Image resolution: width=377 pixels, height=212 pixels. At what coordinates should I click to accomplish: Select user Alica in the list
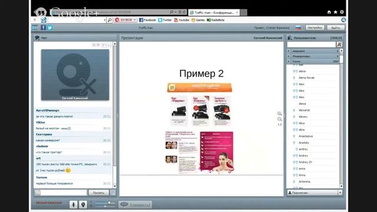302,123
